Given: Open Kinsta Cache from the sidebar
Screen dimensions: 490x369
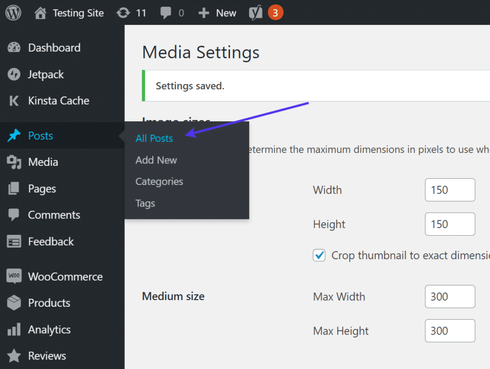Looking at the screenshot, I should (58, 101).
